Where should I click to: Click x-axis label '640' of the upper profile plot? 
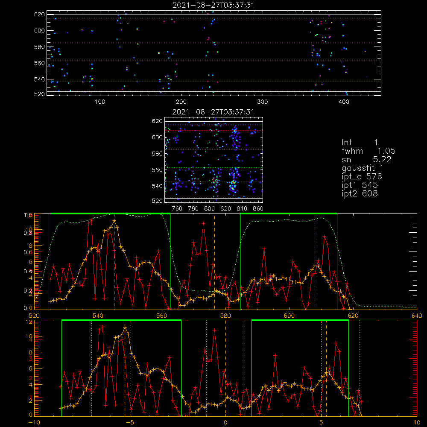(x=417, y=316)
